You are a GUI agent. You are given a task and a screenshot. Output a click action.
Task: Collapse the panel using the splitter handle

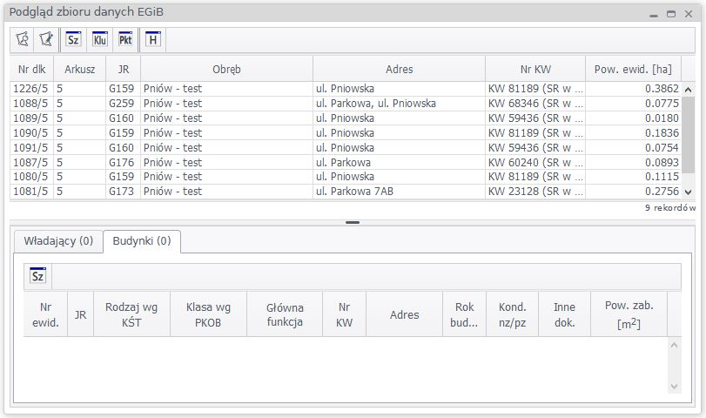[x=352, y=223]
